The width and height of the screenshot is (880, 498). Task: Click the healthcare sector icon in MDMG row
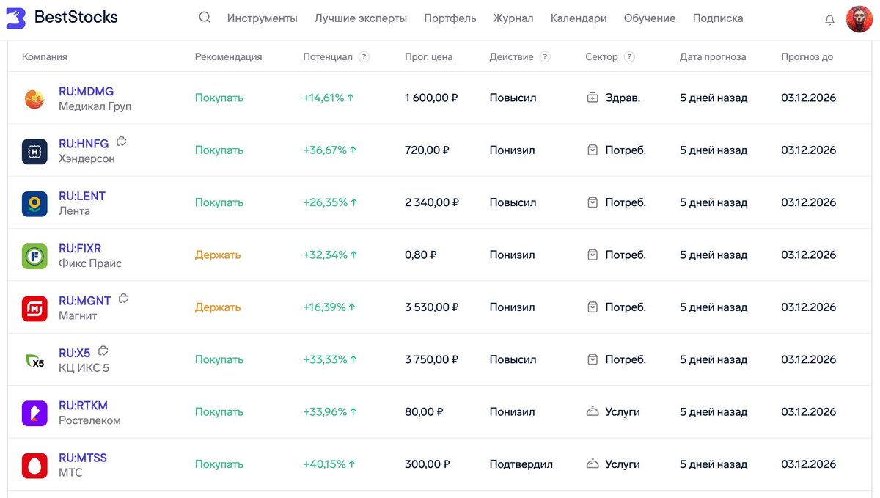593,98
